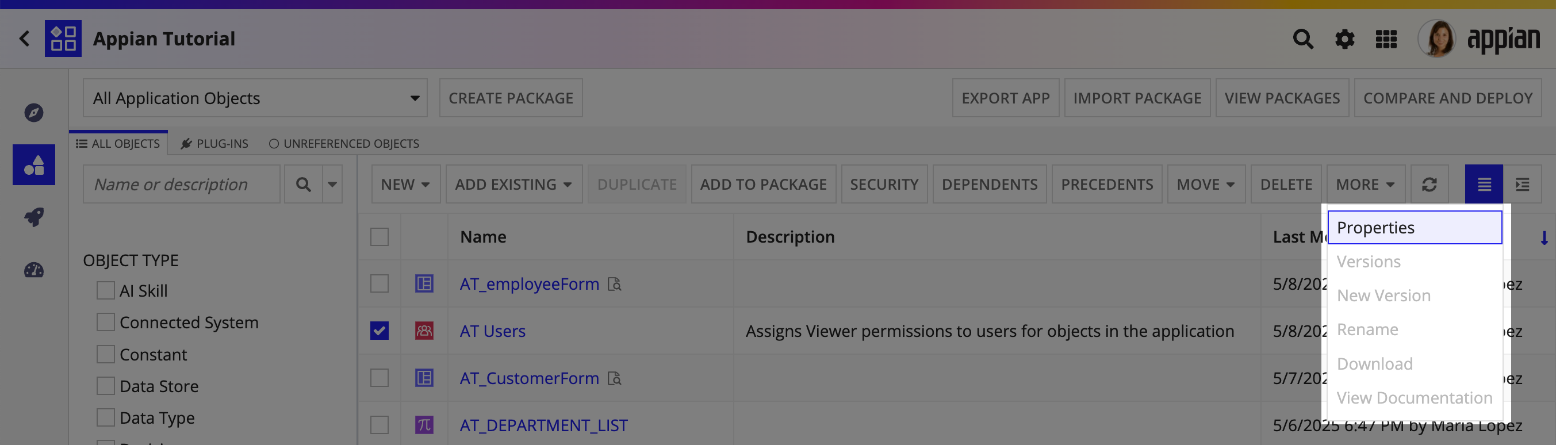Check the AT_CustomerForm row checkbox
1556x445 pixels.
[x=380, y=378]
